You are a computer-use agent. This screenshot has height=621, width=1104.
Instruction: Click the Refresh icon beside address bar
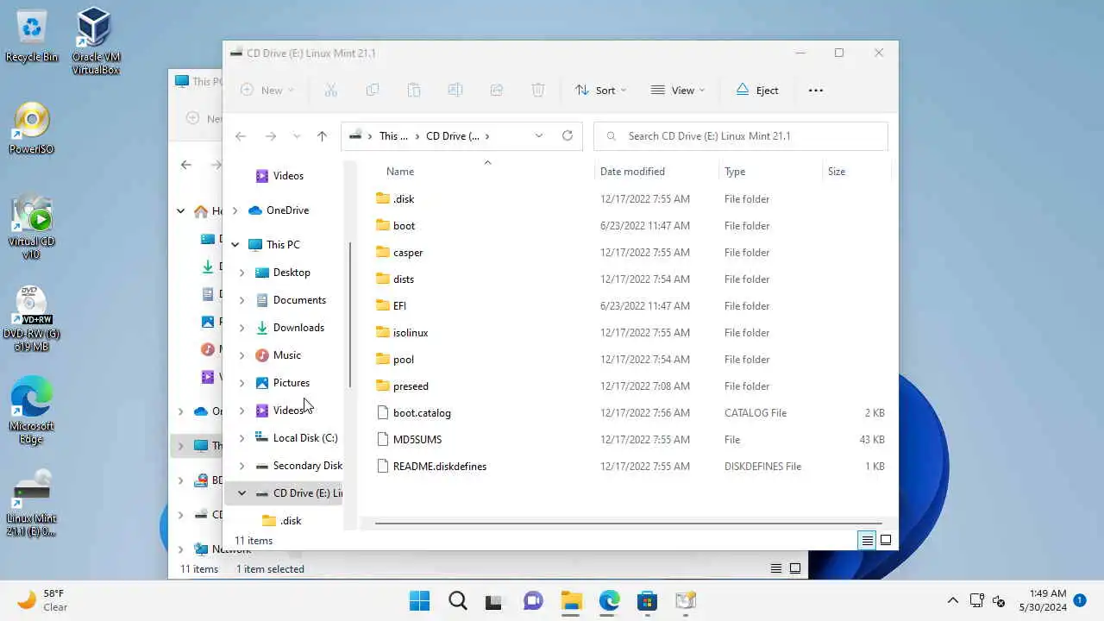point(568,135)
